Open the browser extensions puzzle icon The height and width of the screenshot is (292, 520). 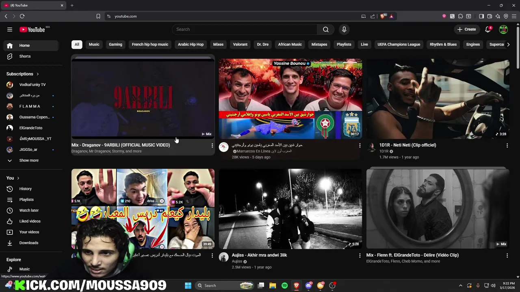[460, 16]
